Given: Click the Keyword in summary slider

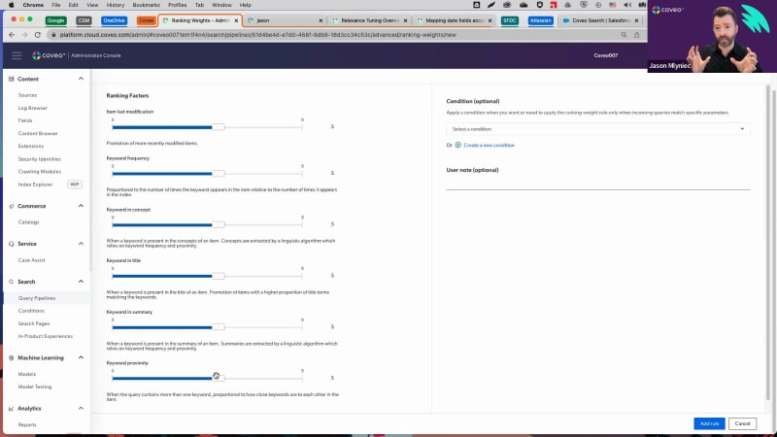Looking at the screenshot, I should pyautogui.click(x=207, y=327).
